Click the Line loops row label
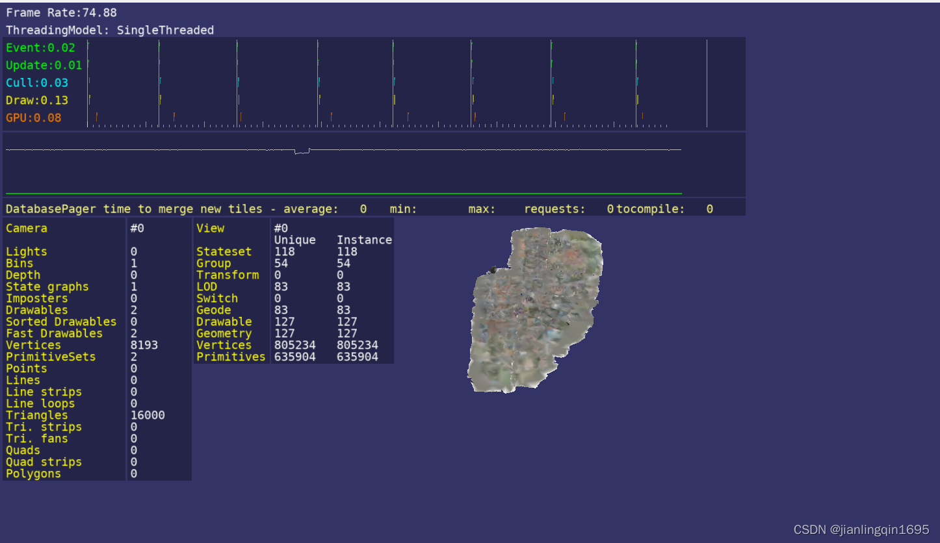940x543 pixels. pyautogui.click(x=40, y=403)
